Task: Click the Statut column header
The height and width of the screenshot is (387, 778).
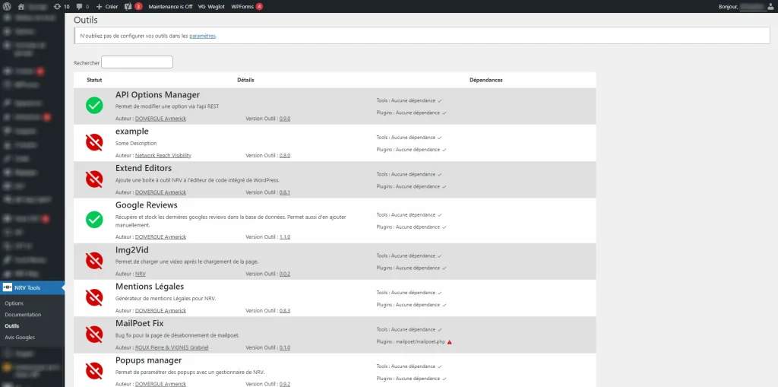Action: tap(94, 80)
